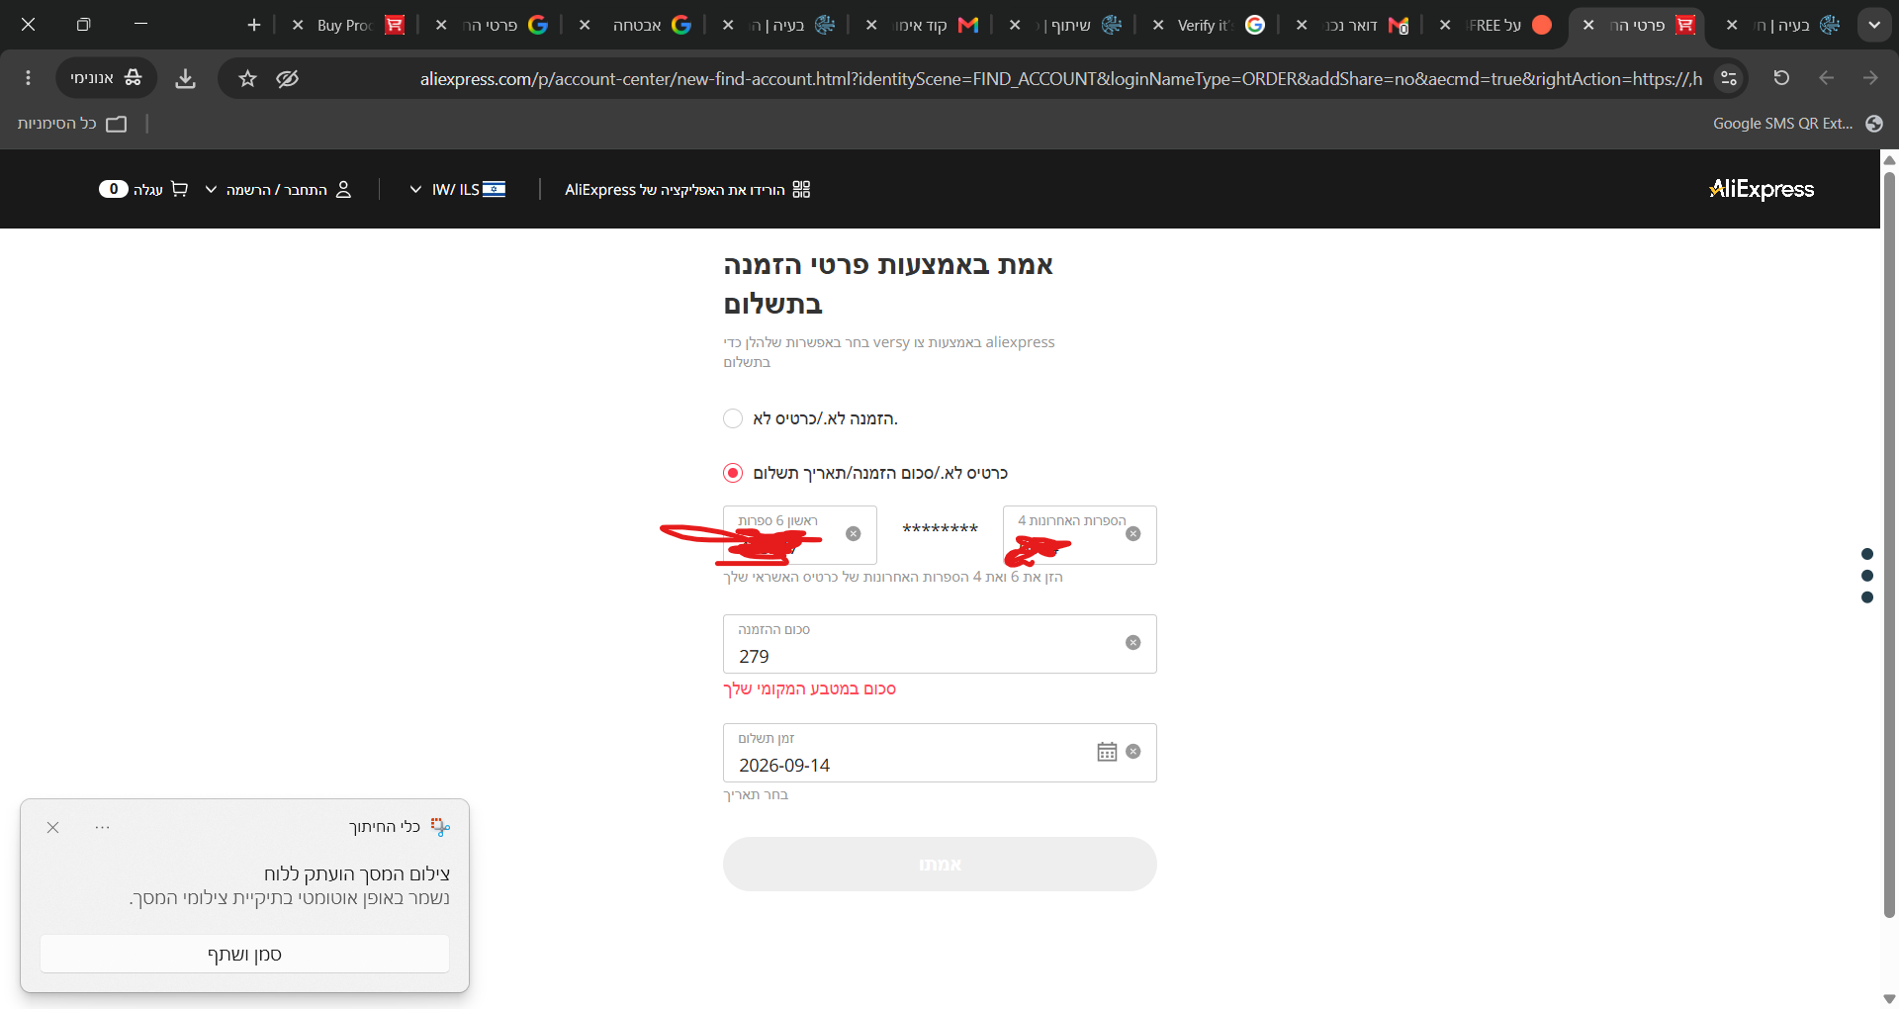Click the page heading 'אמת באמצעות פרטי הזמנה בתשלום'
The image size is (1899, 1009).
(x=888, y=284)
